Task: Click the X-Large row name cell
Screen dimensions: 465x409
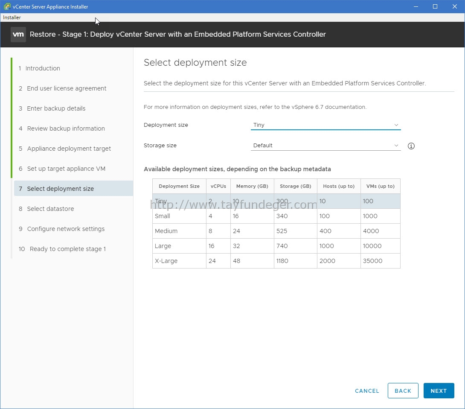Action: pyautogui.click(x=179, y=261)
